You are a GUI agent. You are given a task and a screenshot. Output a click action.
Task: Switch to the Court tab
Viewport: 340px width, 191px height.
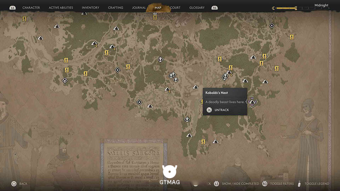click(175, 7)
